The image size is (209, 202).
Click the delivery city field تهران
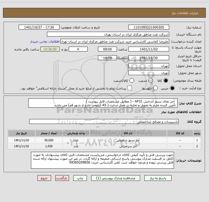tap(149, 73)
